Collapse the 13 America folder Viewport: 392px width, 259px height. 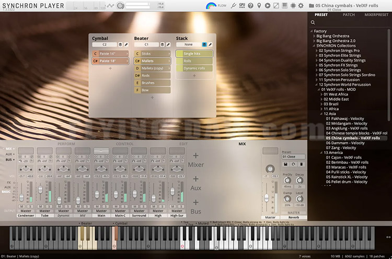coord(321,152)
